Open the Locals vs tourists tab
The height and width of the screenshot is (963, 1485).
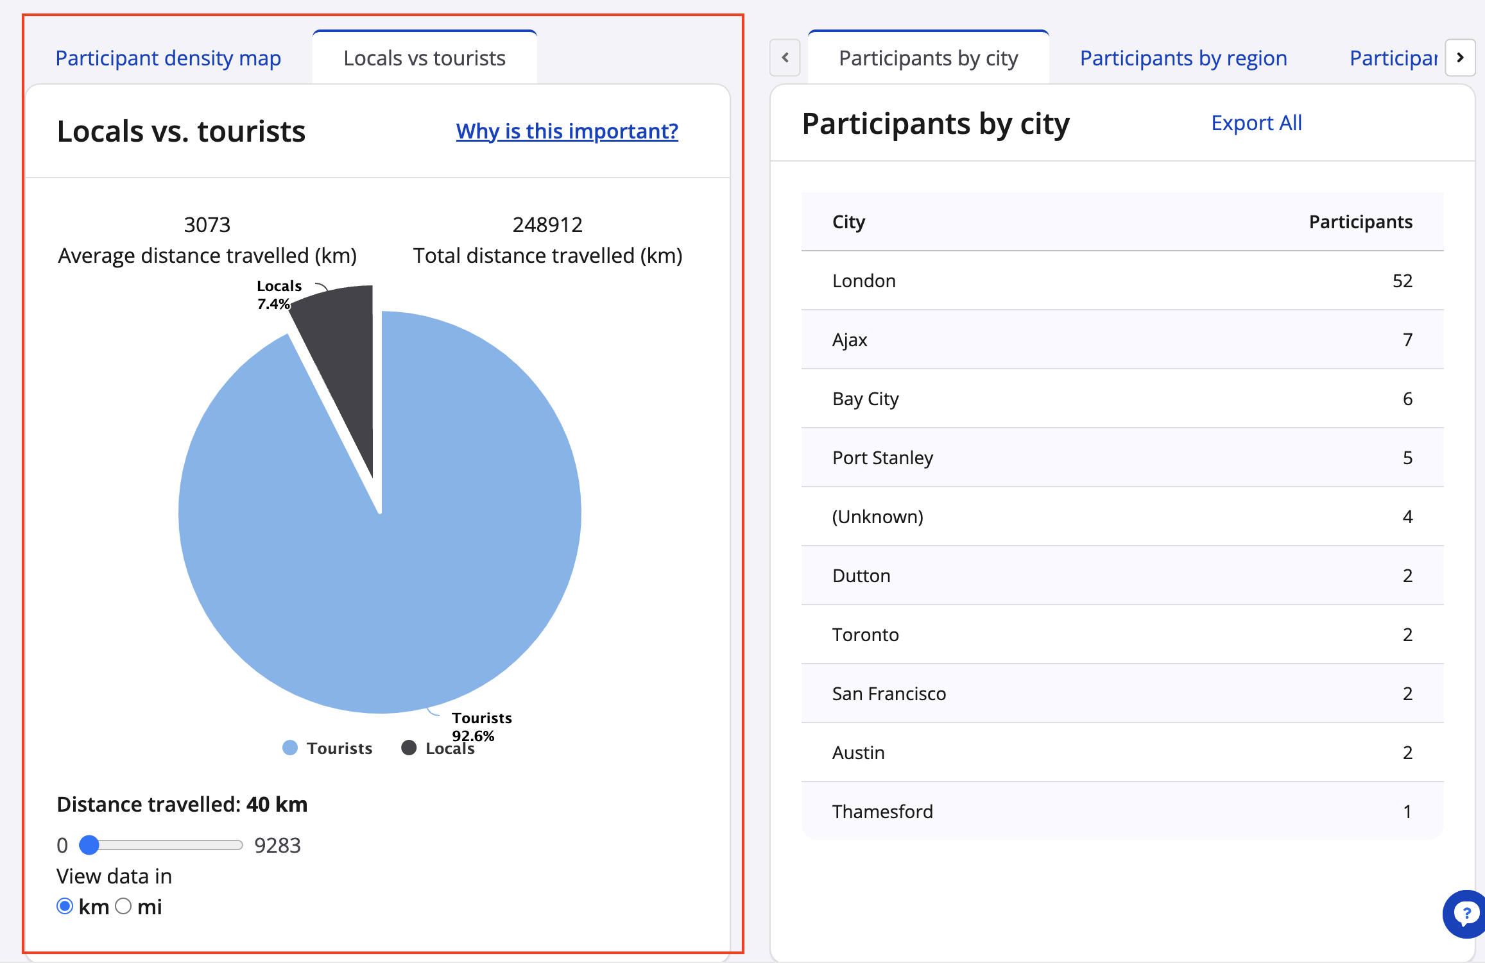point(424,58)
